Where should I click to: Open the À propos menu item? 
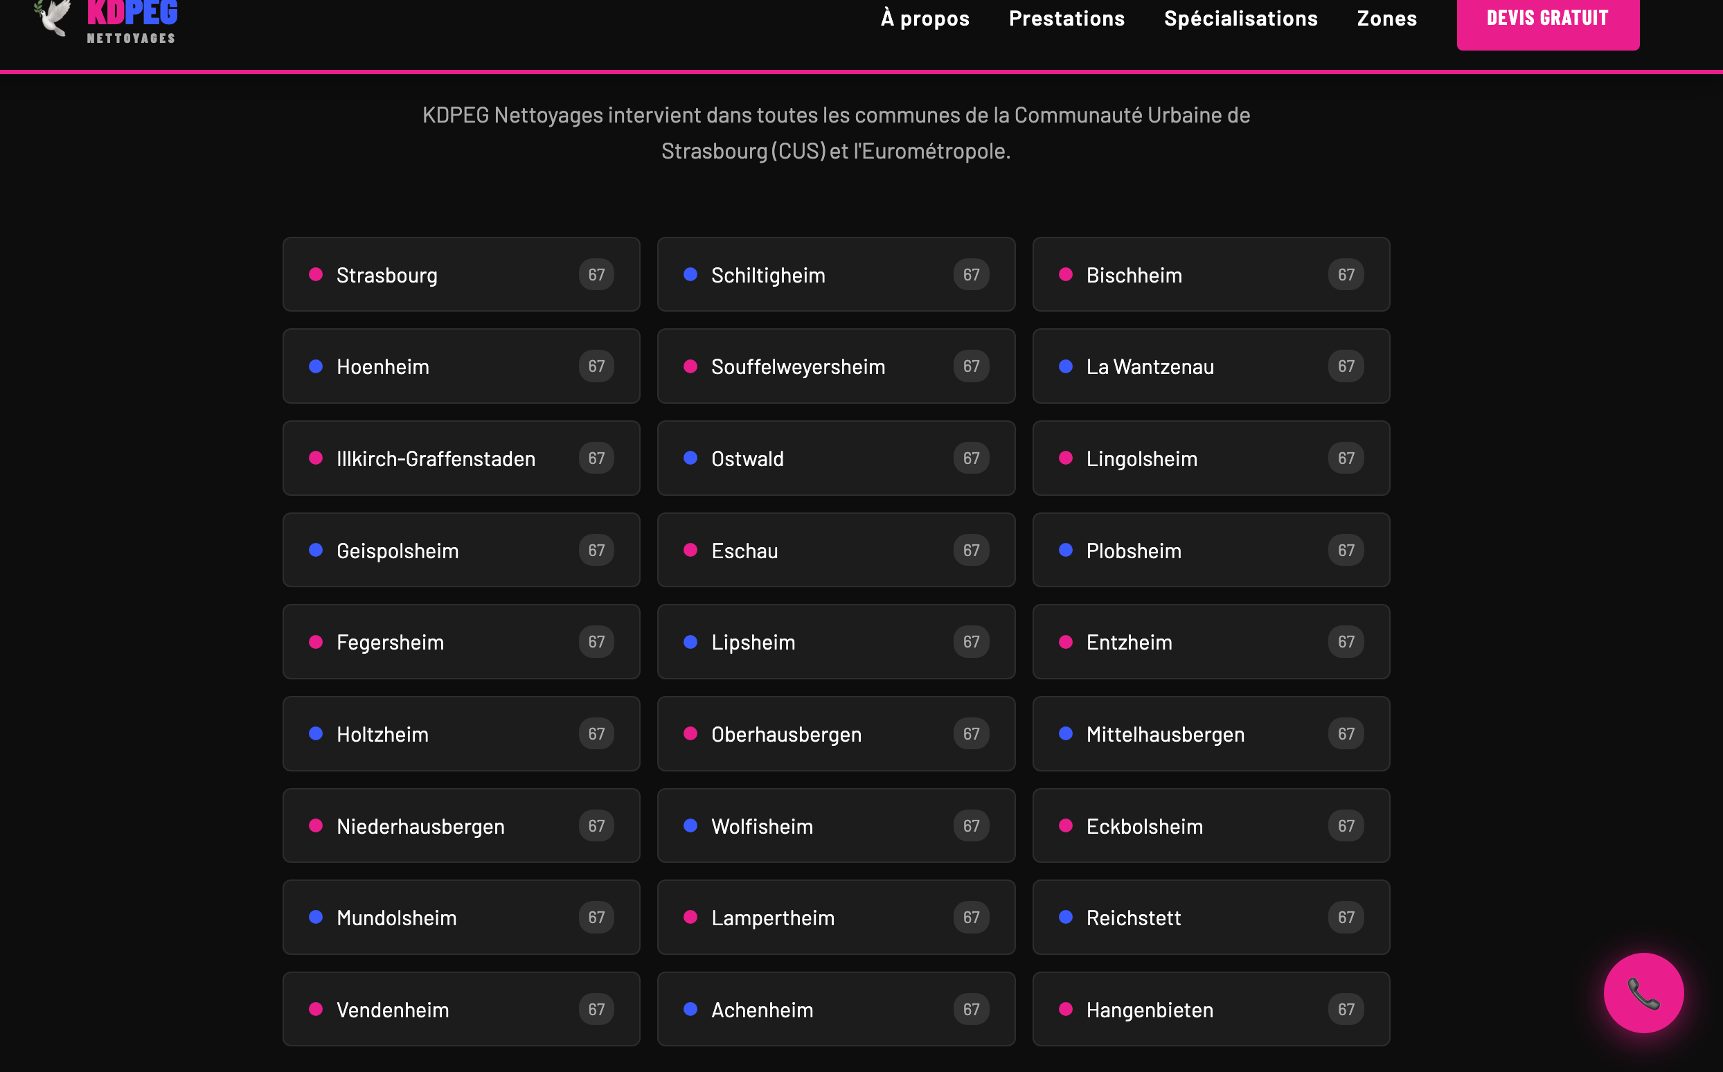click(x=925, y=19)
